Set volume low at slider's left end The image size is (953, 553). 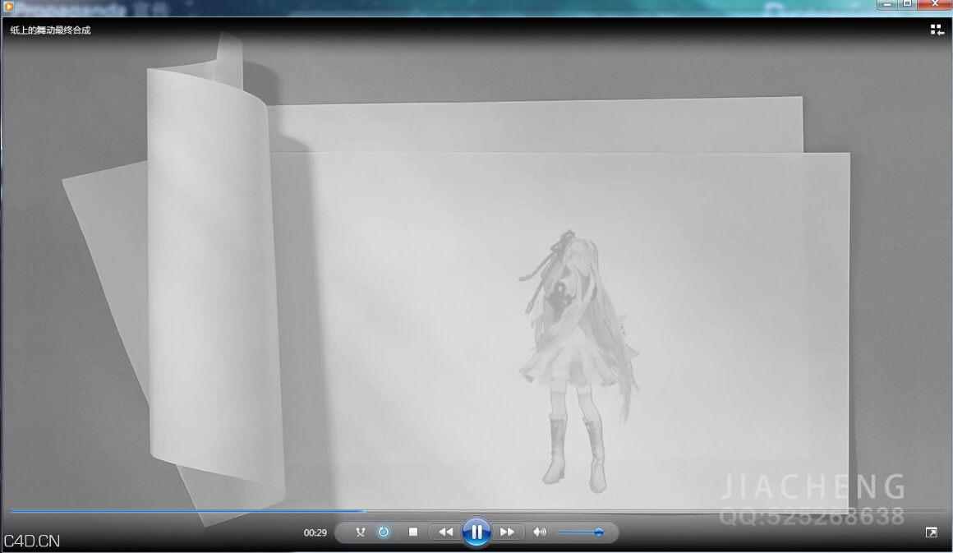click(x=561, y=532)
